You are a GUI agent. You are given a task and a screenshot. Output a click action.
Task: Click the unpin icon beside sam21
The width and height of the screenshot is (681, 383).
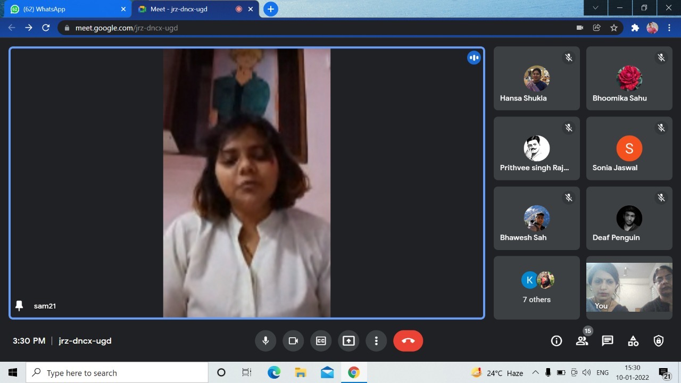tap(19, 306)
